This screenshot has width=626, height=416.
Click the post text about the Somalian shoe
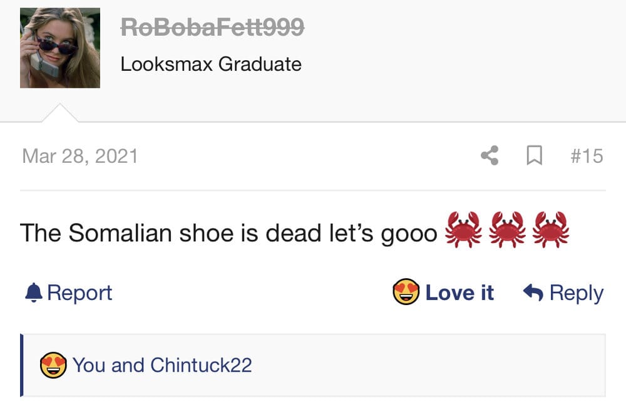(x=228, y=233)
